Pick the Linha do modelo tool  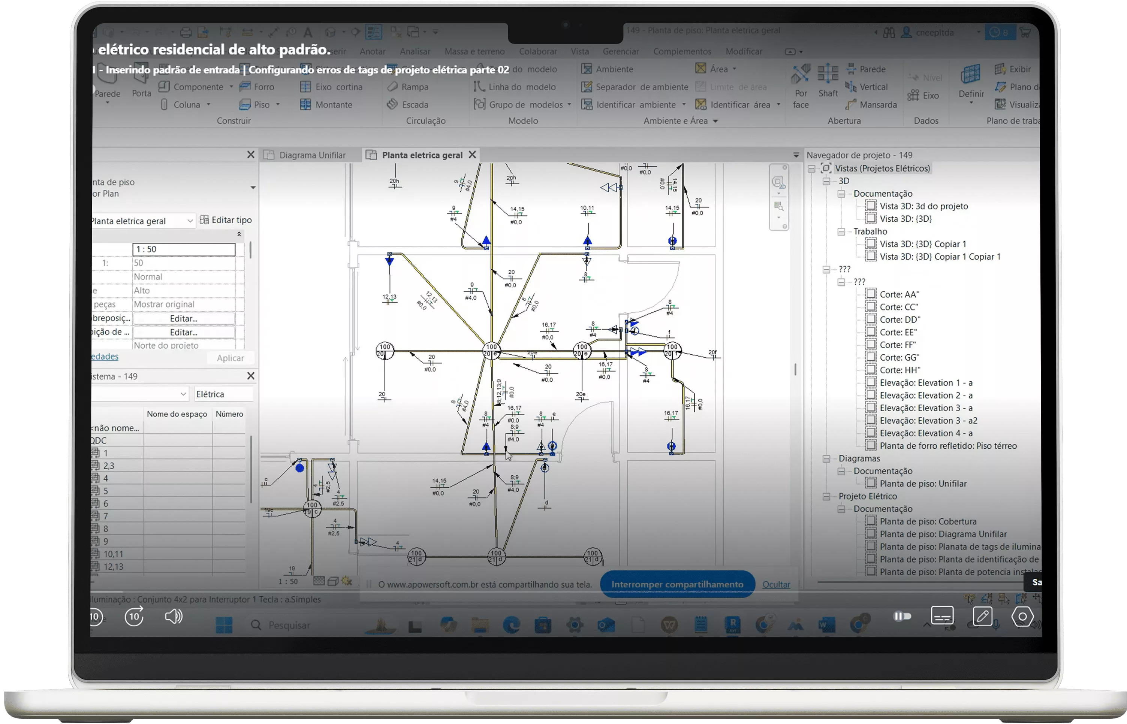[x=515, y=87]
